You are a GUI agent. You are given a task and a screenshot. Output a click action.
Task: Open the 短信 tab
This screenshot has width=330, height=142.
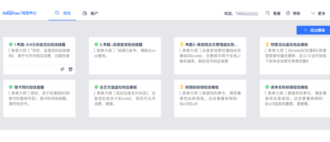click(x=62, y=13)
